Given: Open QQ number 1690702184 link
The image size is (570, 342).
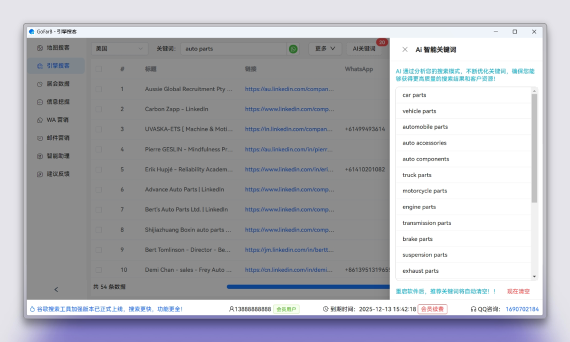Looking at the screenshot, I should click(522, 309).
